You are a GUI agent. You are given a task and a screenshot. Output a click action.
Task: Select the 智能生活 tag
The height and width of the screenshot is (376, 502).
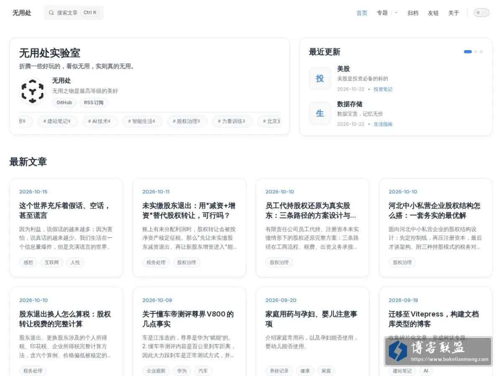click(x=142, y=122)
